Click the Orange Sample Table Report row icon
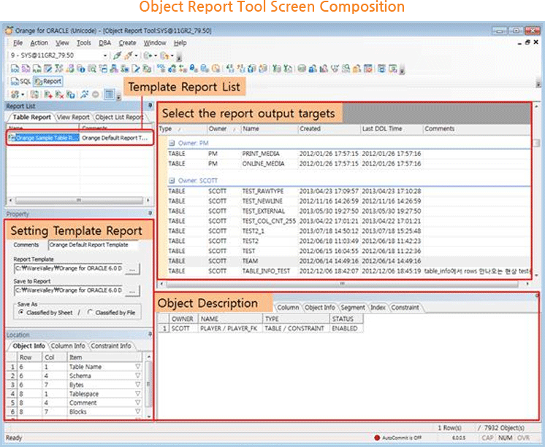Image resolution: width=545 pixels, height=447 pixels. click(12, 138)
